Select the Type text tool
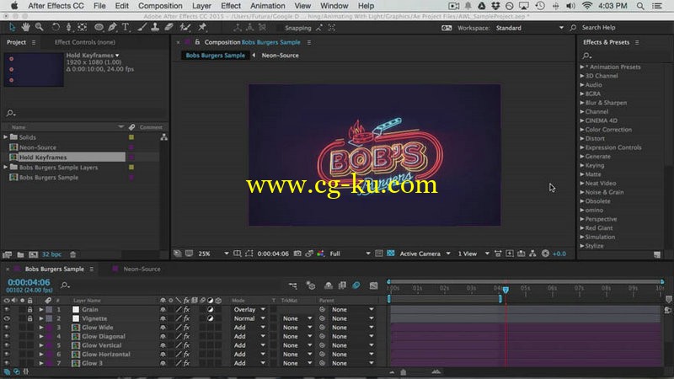Viewport: 674px width, 379px height. [x=126, y=28]
